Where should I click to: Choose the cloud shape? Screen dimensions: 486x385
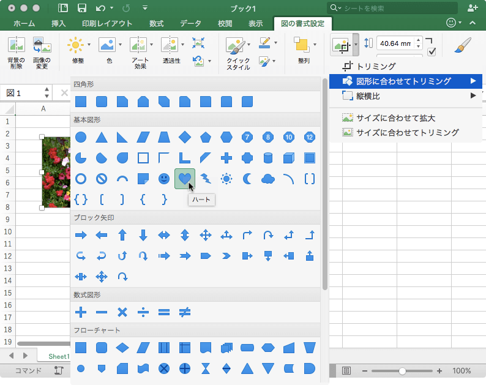pyautogui.click(x=267, y=179)
